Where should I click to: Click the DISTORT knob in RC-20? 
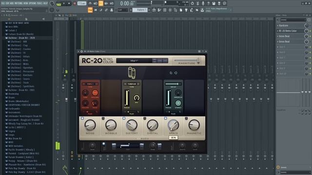click(132, 125)
